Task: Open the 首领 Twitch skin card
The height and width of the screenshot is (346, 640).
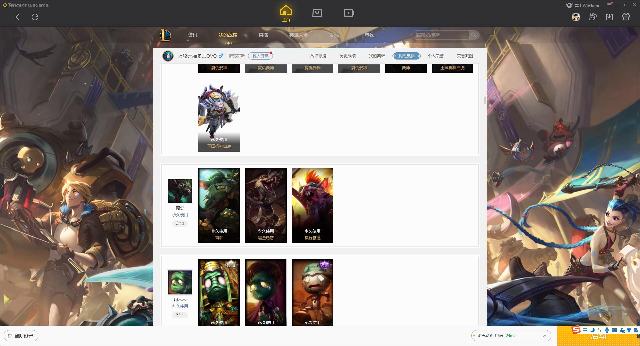Action: (219, 205)
